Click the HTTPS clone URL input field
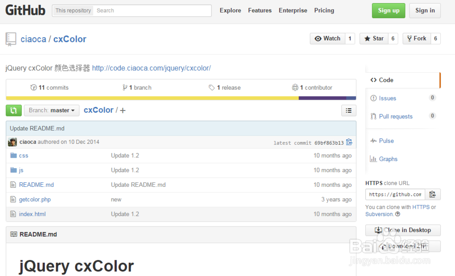455x276 pixels. tap(395, 194)
